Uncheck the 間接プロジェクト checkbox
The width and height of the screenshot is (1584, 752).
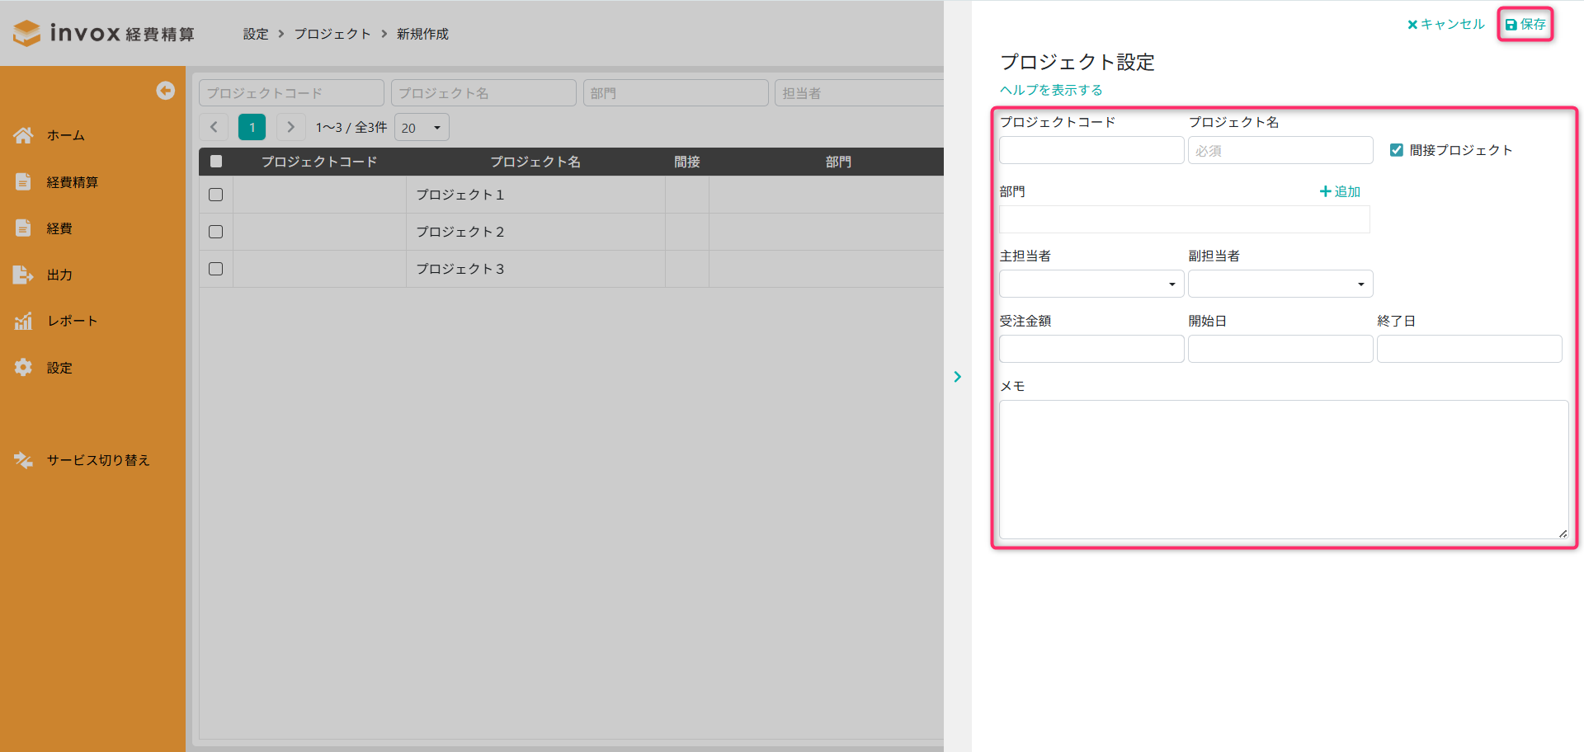click(1397, 150)
